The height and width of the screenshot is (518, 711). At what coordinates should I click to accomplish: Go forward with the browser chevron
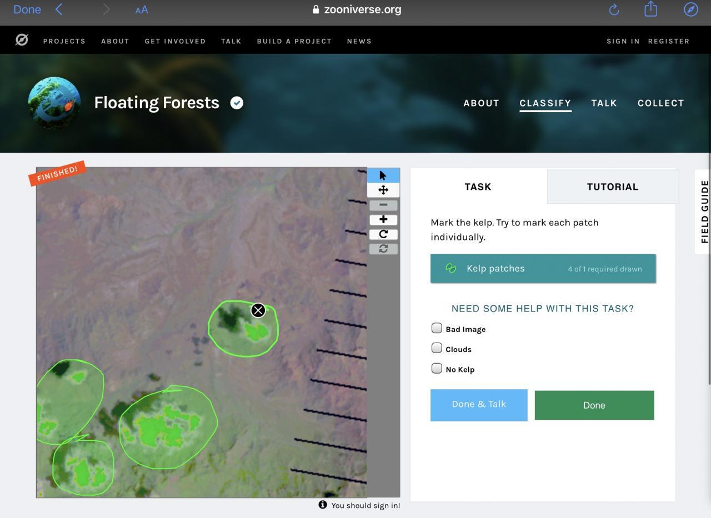click(x=106, y=9)
